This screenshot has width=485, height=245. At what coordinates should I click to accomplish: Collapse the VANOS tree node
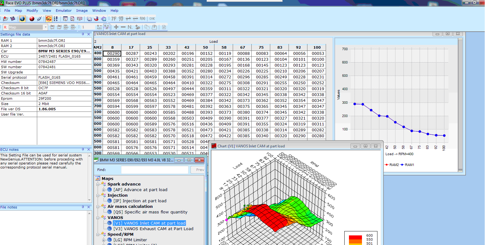pos(98,218)
